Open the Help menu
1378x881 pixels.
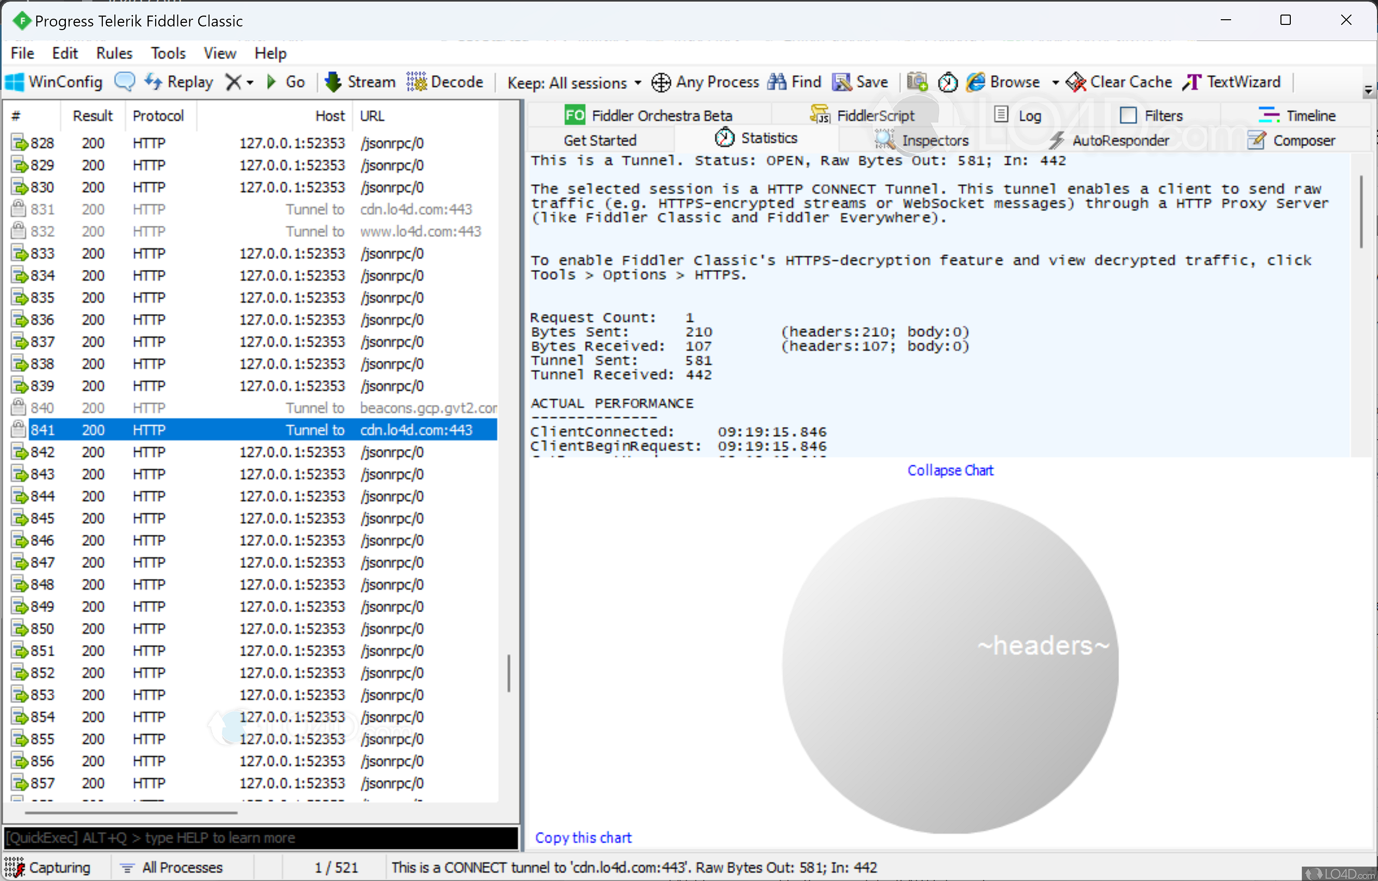(270, 53)
